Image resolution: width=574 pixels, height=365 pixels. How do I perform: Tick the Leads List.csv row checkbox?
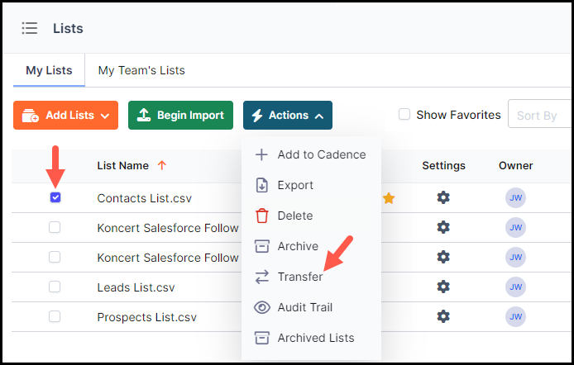pyautogui.click(x=55, y=287)
